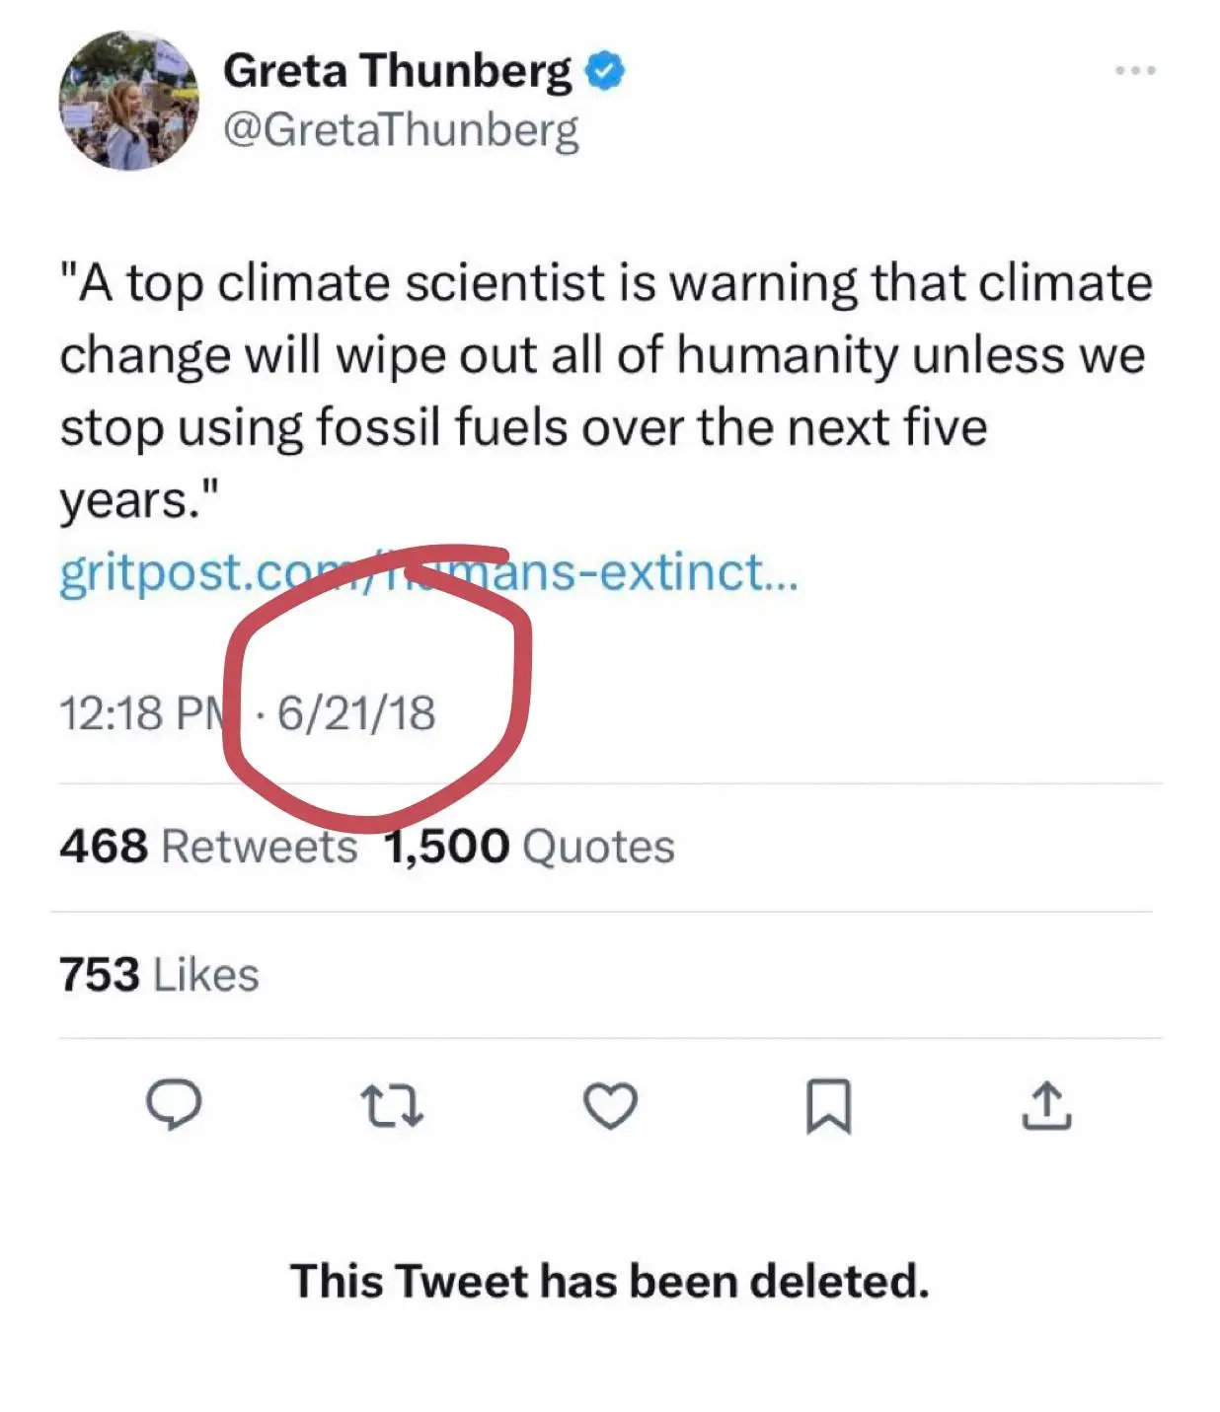Like the tweet with heart icon
The image size is (1220, 1412).
(610, 1105)
